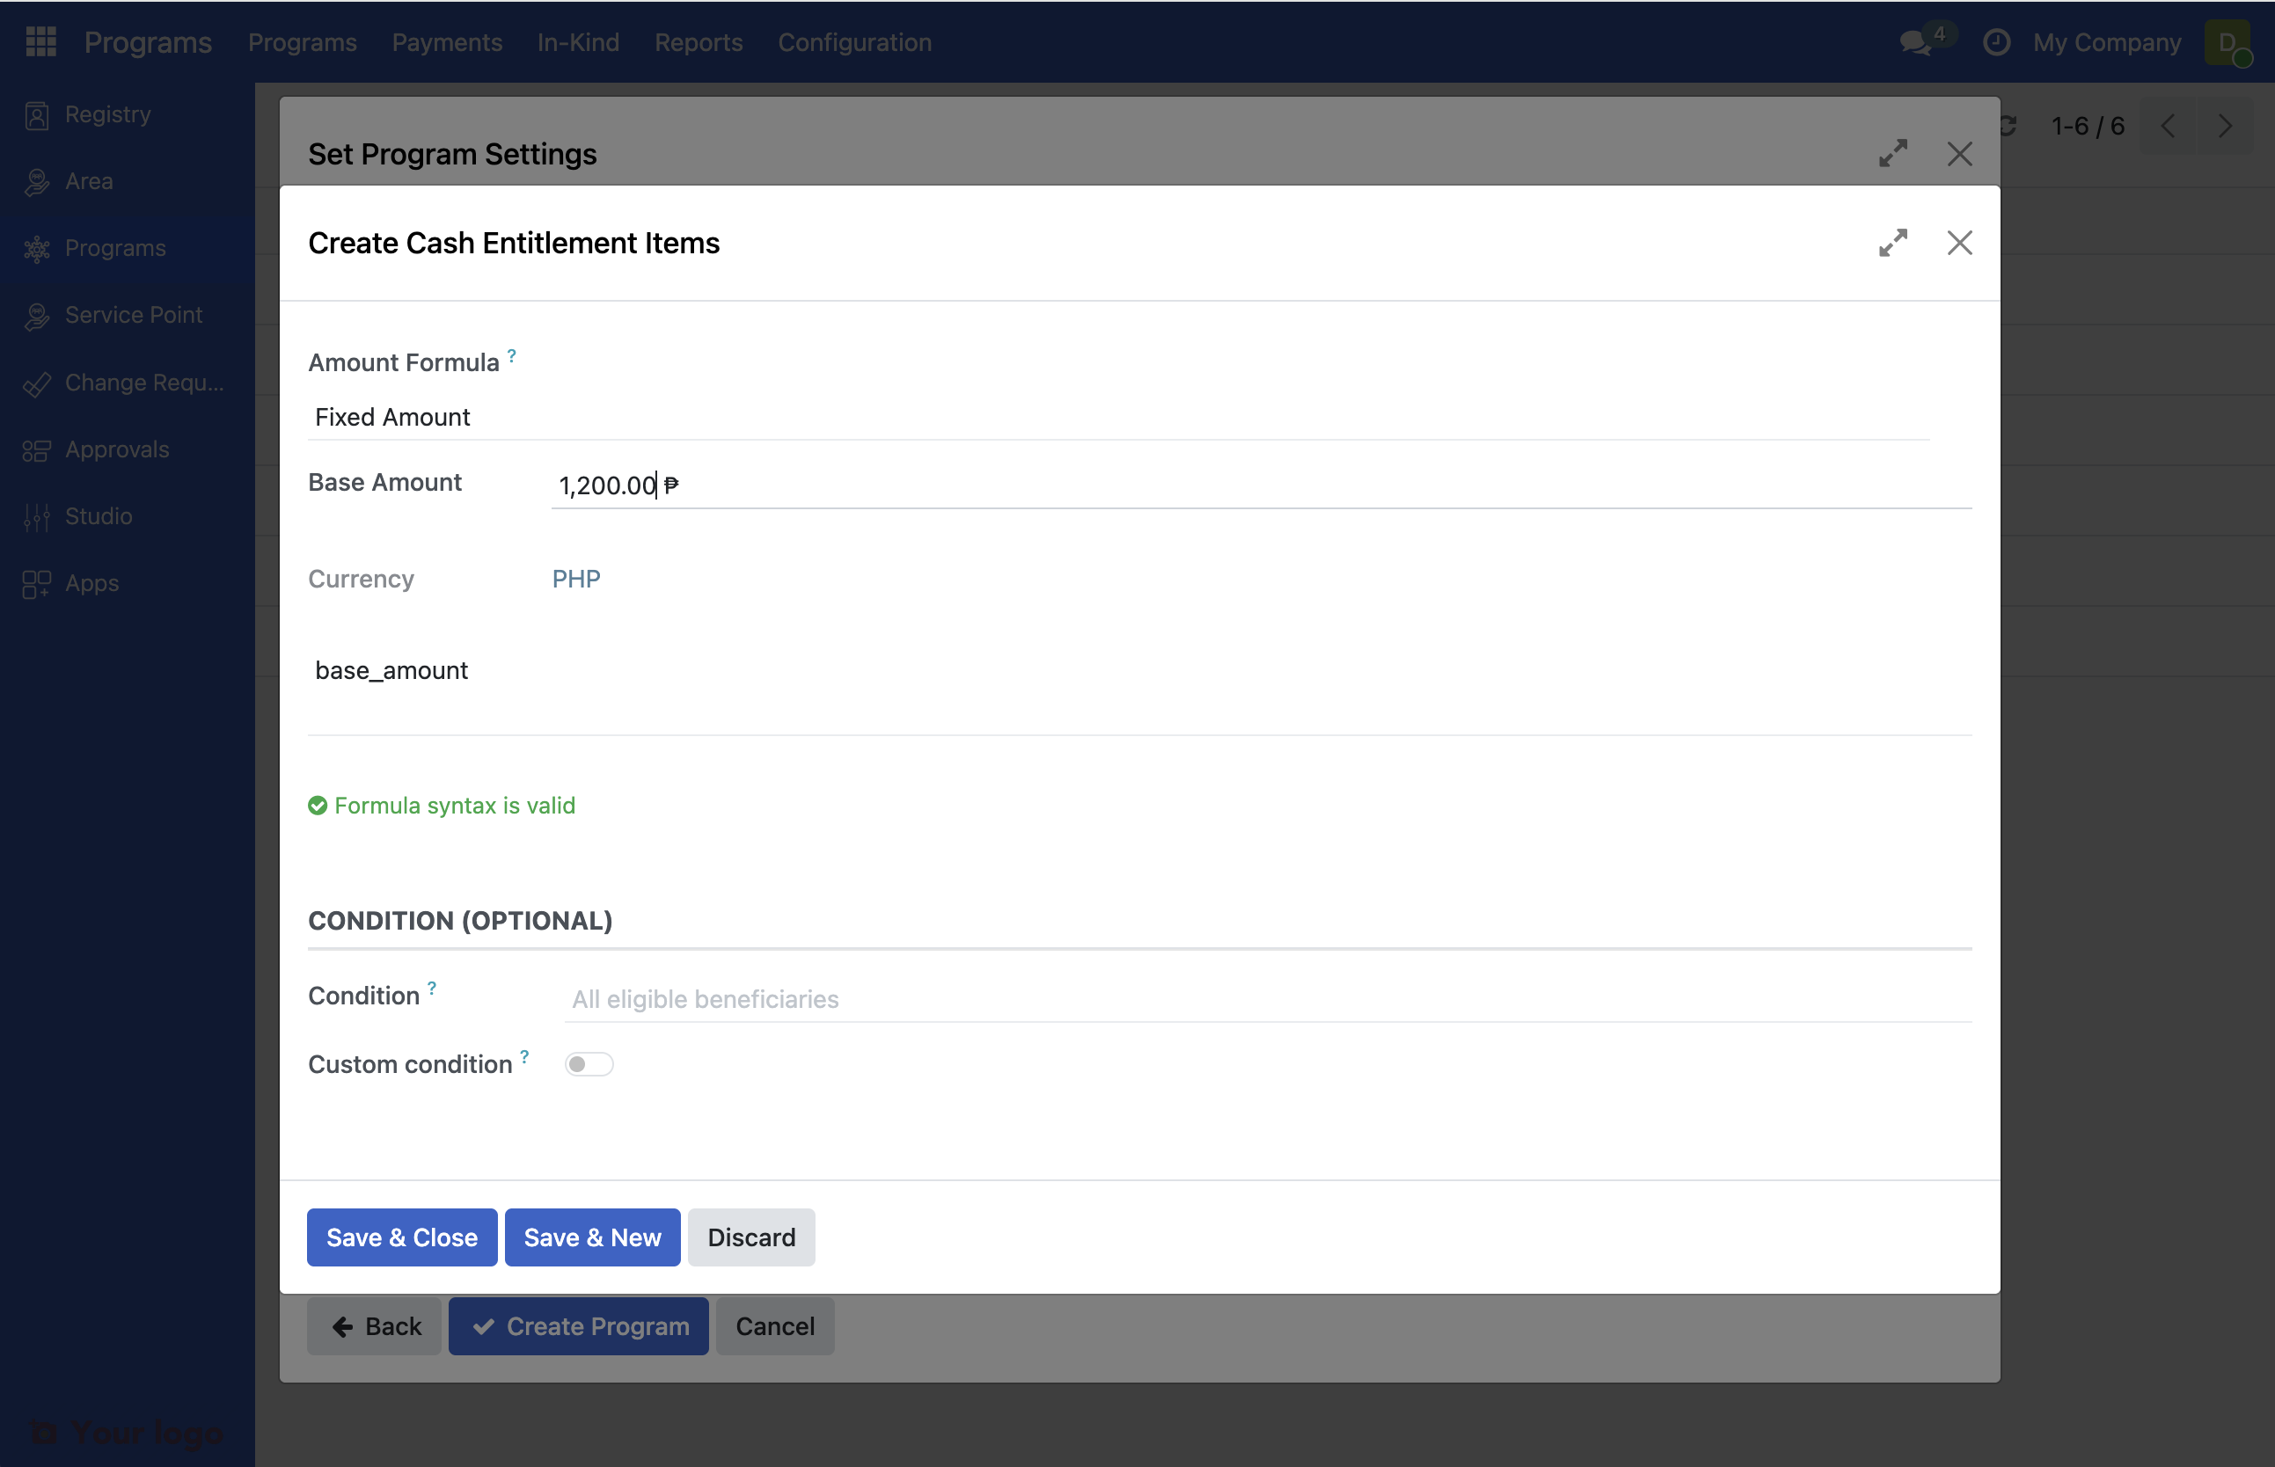2275x1467 pixels.
Task: Select the Registry icon in the sidebar
Action: pos(106,113)
